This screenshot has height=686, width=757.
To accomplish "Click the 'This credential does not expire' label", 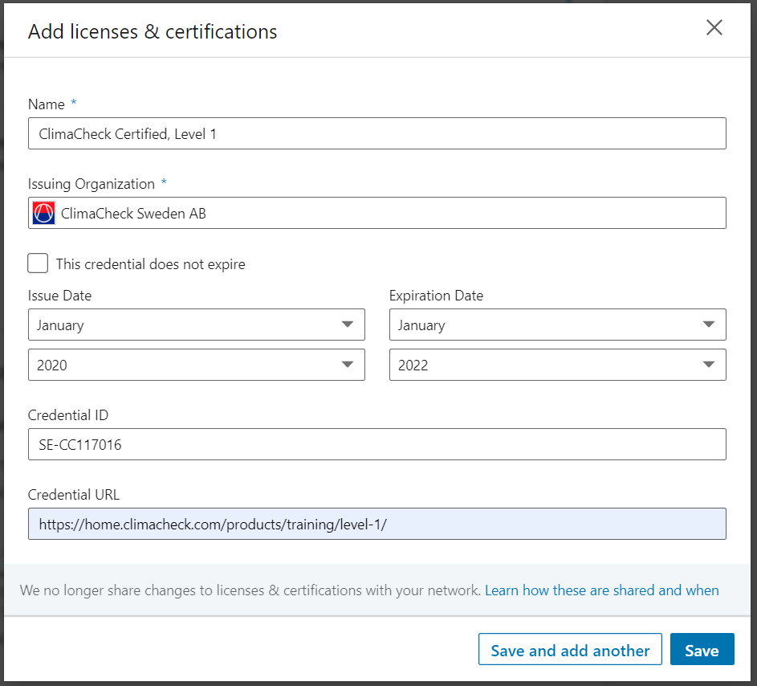I will pyautogui.click(x=151, y=264).
